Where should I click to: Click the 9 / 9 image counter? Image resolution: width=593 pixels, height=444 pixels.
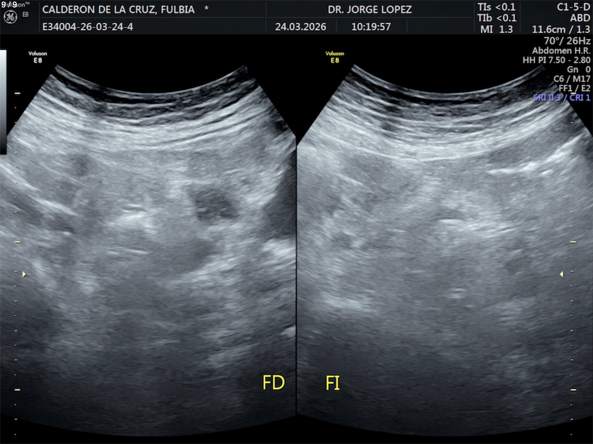pos(9,4)
